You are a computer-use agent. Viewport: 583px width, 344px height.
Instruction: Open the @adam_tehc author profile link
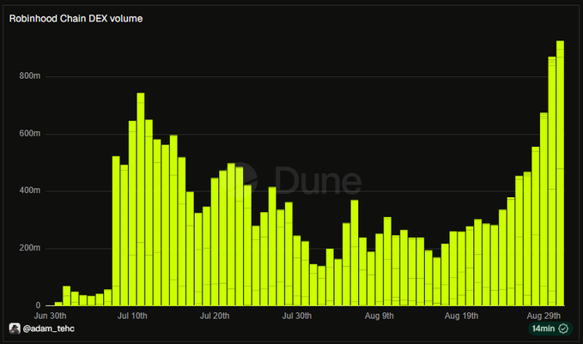[x=48, y=329]
